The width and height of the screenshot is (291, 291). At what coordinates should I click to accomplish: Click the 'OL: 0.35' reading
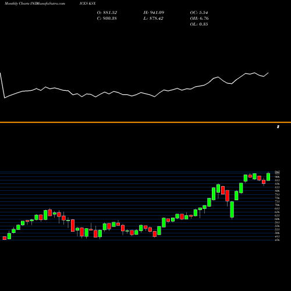[199, 24]
